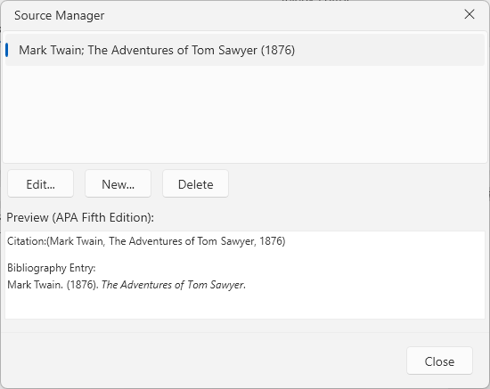Image resolution: width=490 pixels, height=389 pixels.
Task: Open the Edit... source dialog
Action: point(41,184)
